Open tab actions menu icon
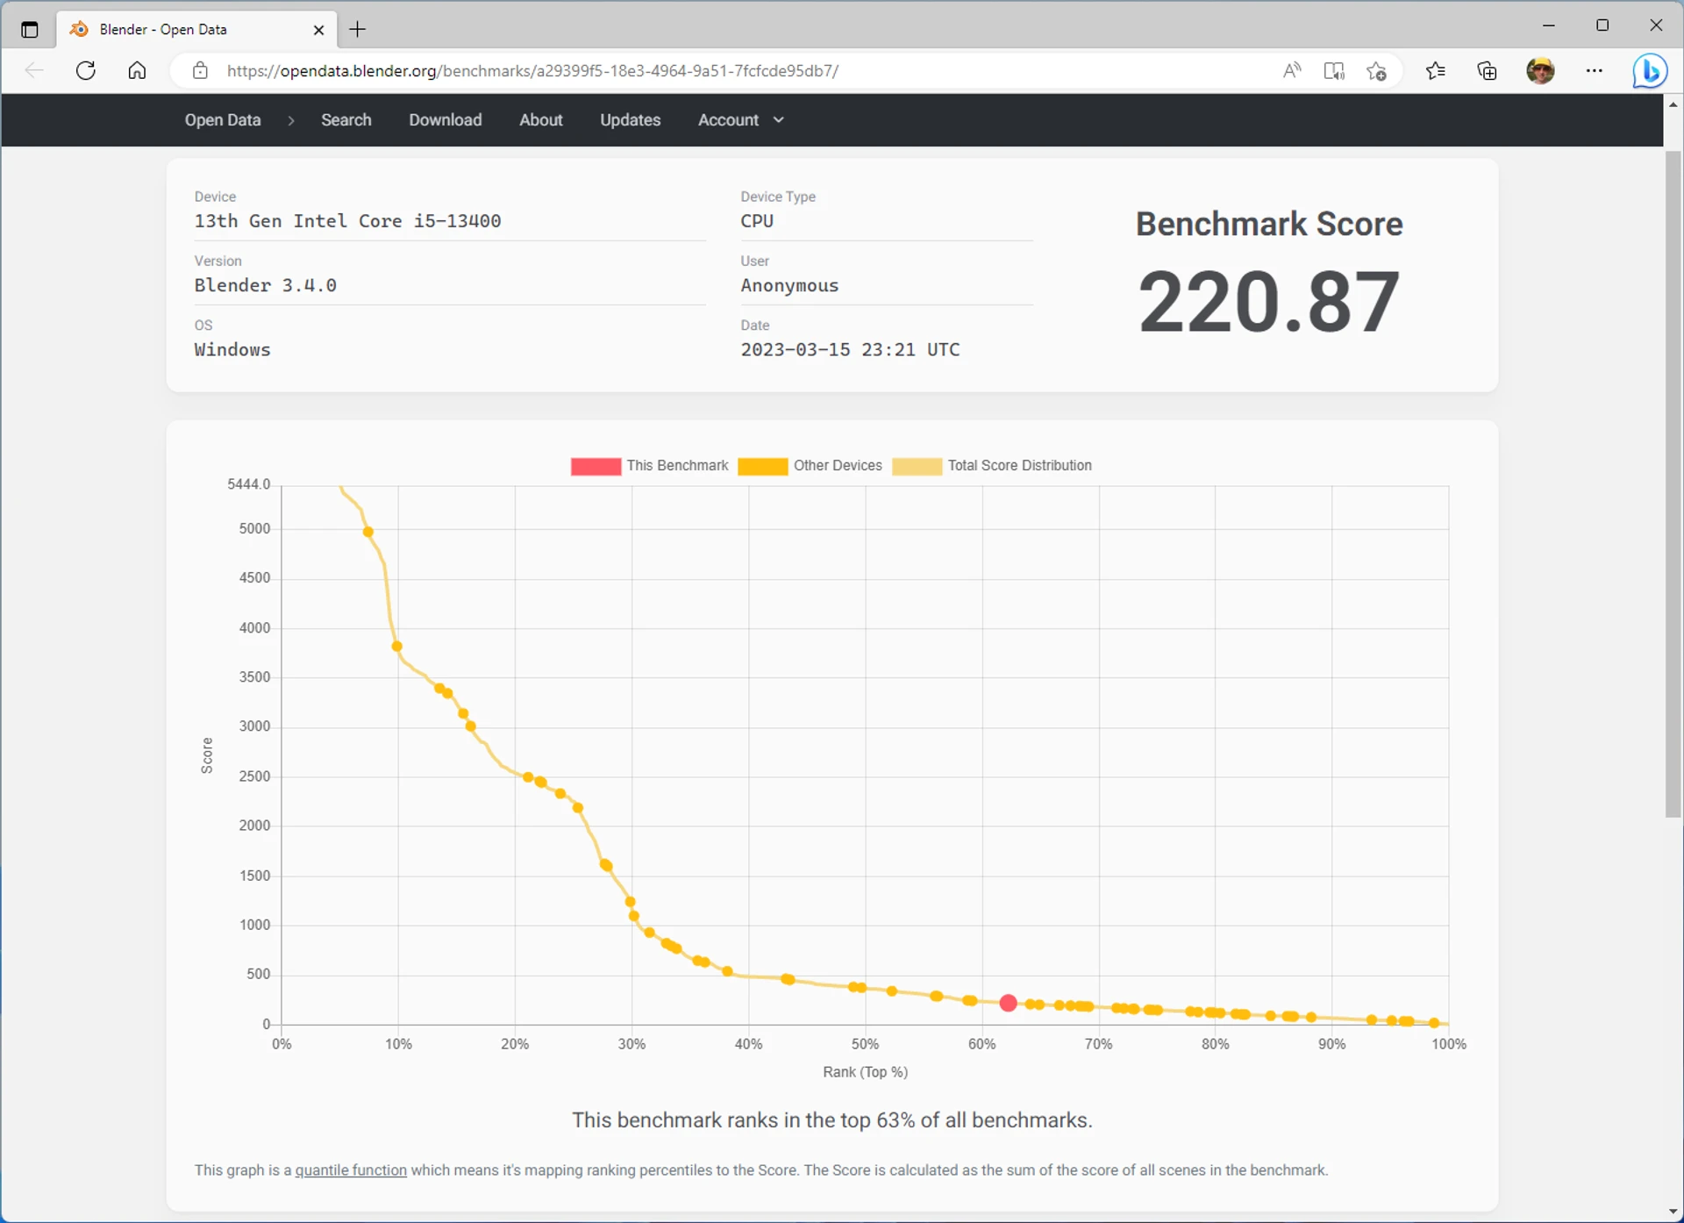 [30, 30]
